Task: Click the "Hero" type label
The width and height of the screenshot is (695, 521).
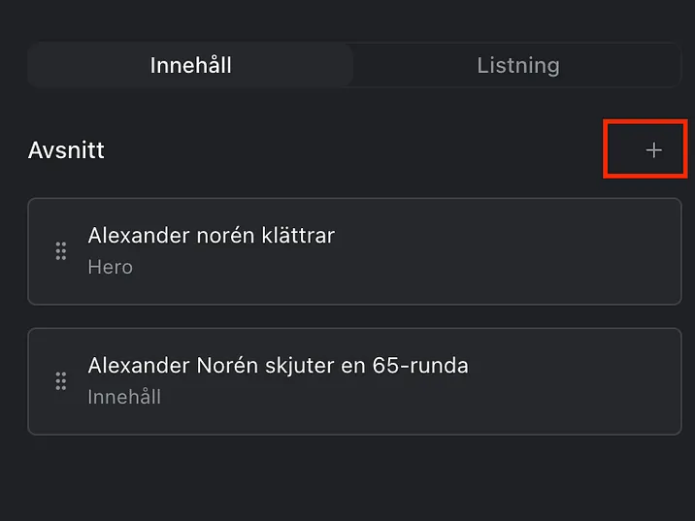Action: [x=110, y=267]
